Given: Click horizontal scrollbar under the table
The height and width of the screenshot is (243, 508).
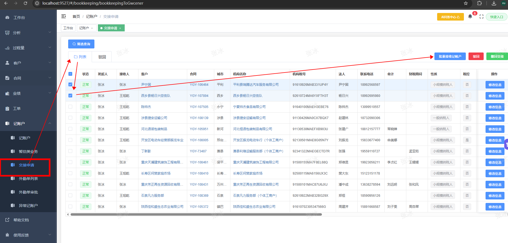Looking at the screenshot, I should pyautogui.click(x=196, y=214).
